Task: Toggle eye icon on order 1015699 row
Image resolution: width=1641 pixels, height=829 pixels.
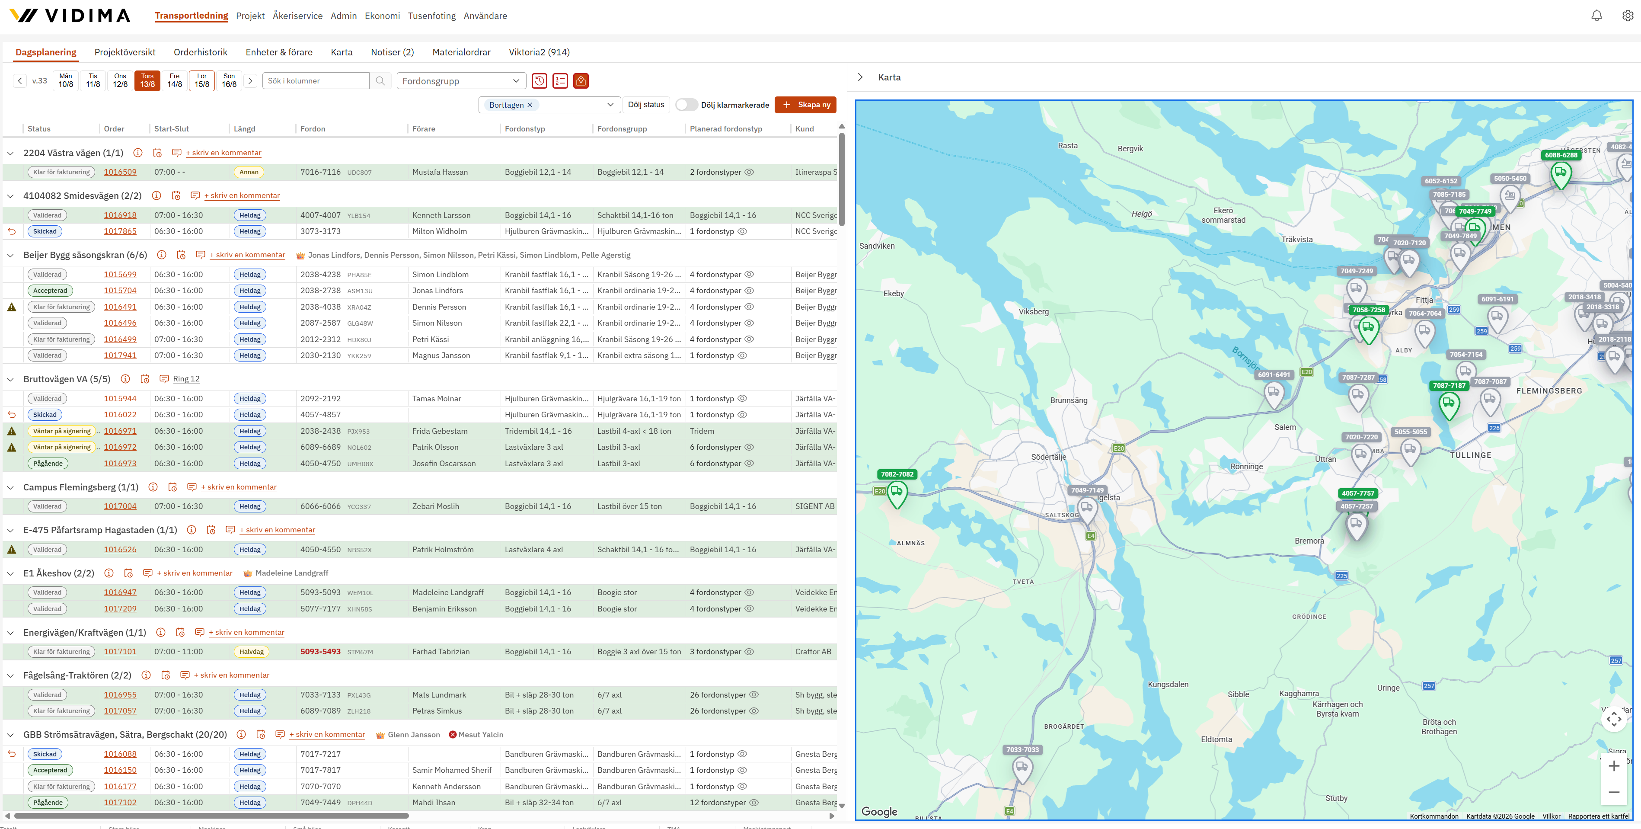Action: click(750, 275)
